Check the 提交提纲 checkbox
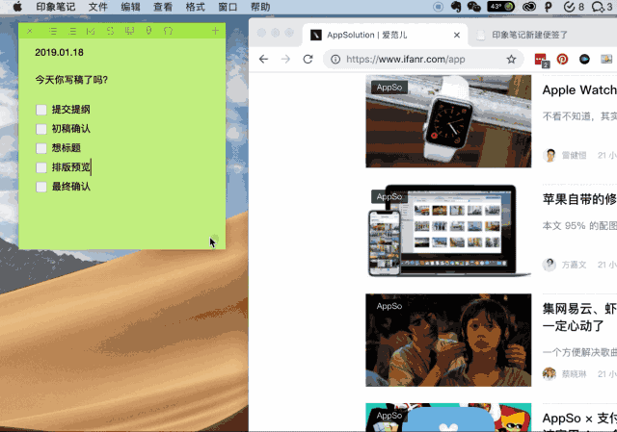Screen dimensions: 617x432 [x=41, y=110]
